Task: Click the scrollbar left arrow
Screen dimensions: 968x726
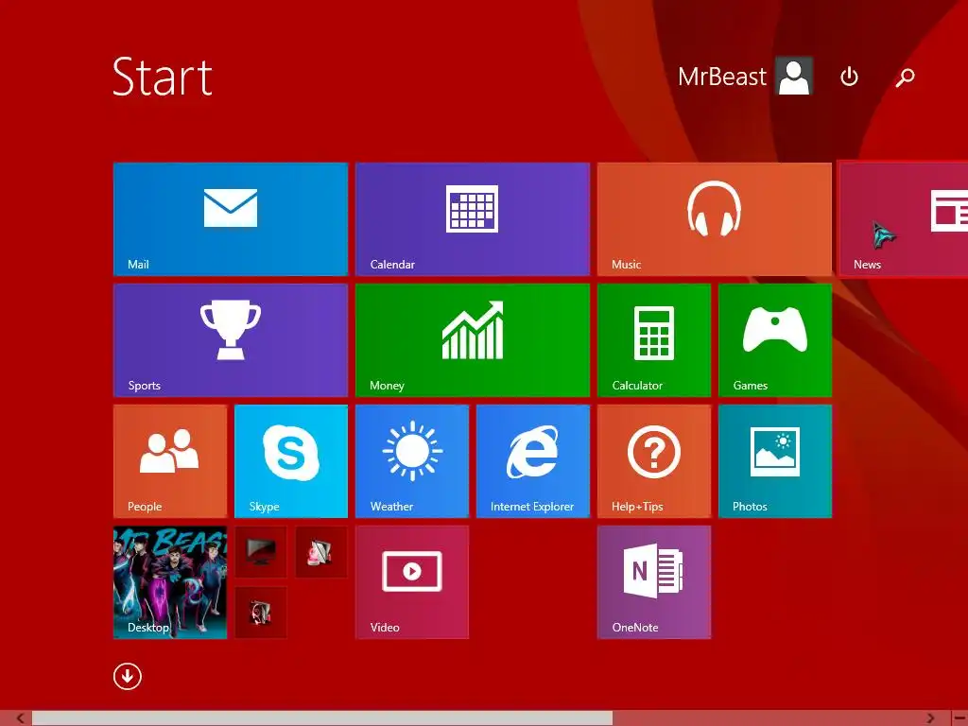Action: [21, 718]
